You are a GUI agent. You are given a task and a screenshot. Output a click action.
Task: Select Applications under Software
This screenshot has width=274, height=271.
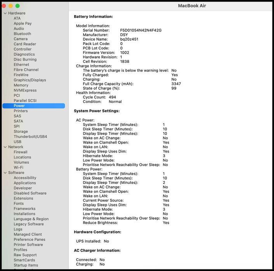pyautogui.click(x=25, y=183)
